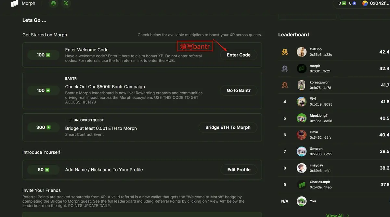Click the Edit Profile button

pyautogui.click(x=239, y=170)
